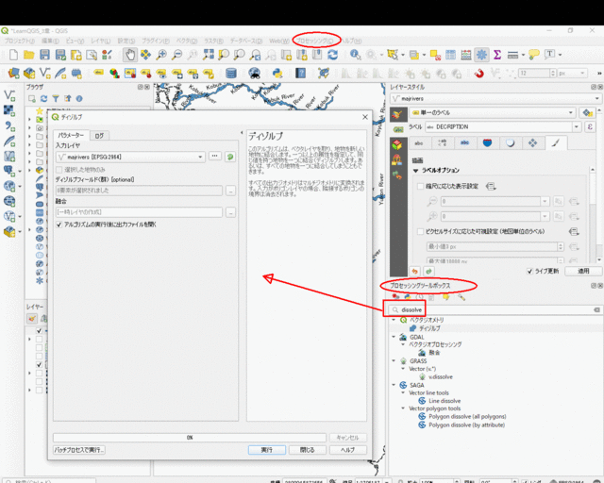Collapse the GRASS group in toolbox

pos(394,361)
